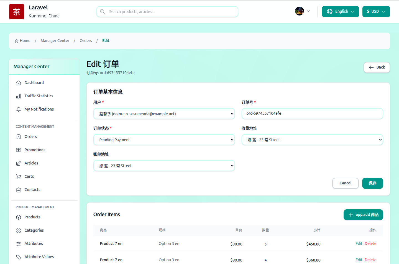Click inside the product search field
The height and width of the screenshot is (264, 399).
pos(167,11)
